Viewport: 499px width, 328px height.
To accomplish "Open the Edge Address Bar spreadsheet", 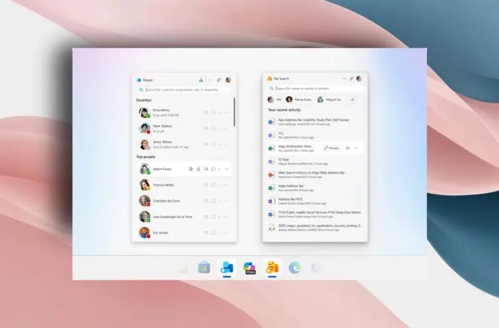I will 315,188.
